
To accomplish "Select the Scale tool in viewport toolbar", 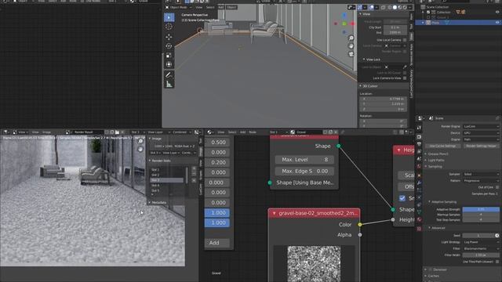I will (169, 56).
